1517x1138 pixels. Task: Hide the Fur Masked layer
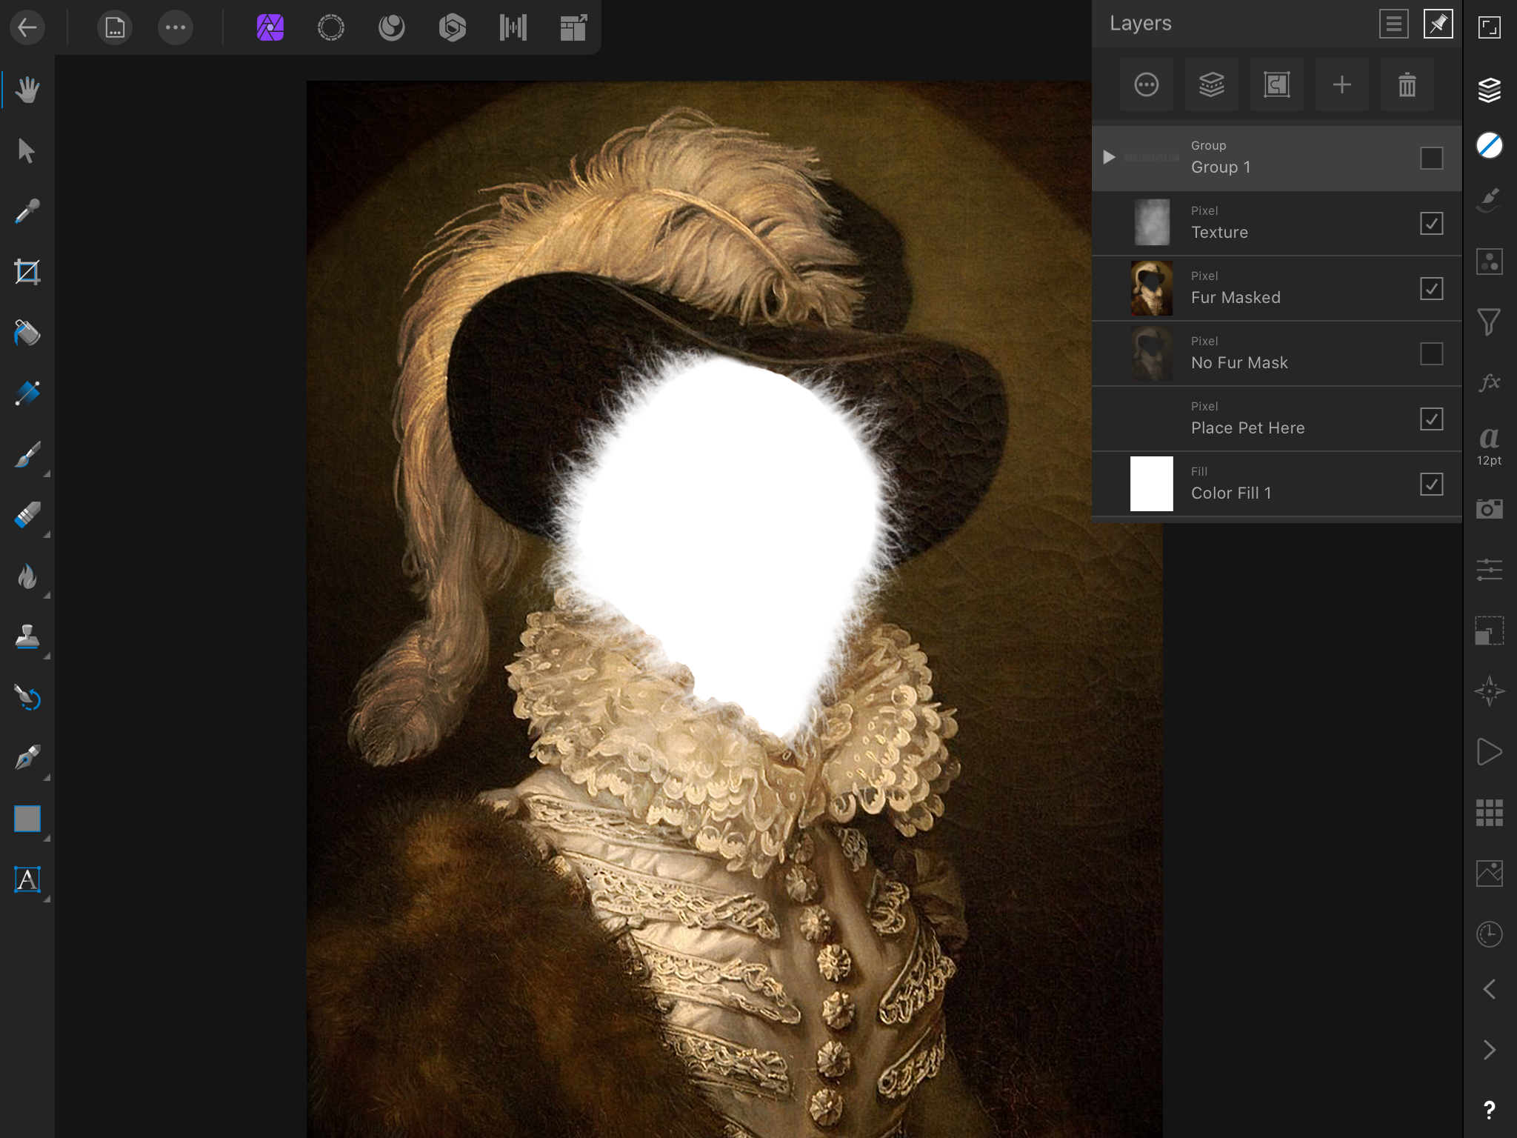click(1431, 288)
